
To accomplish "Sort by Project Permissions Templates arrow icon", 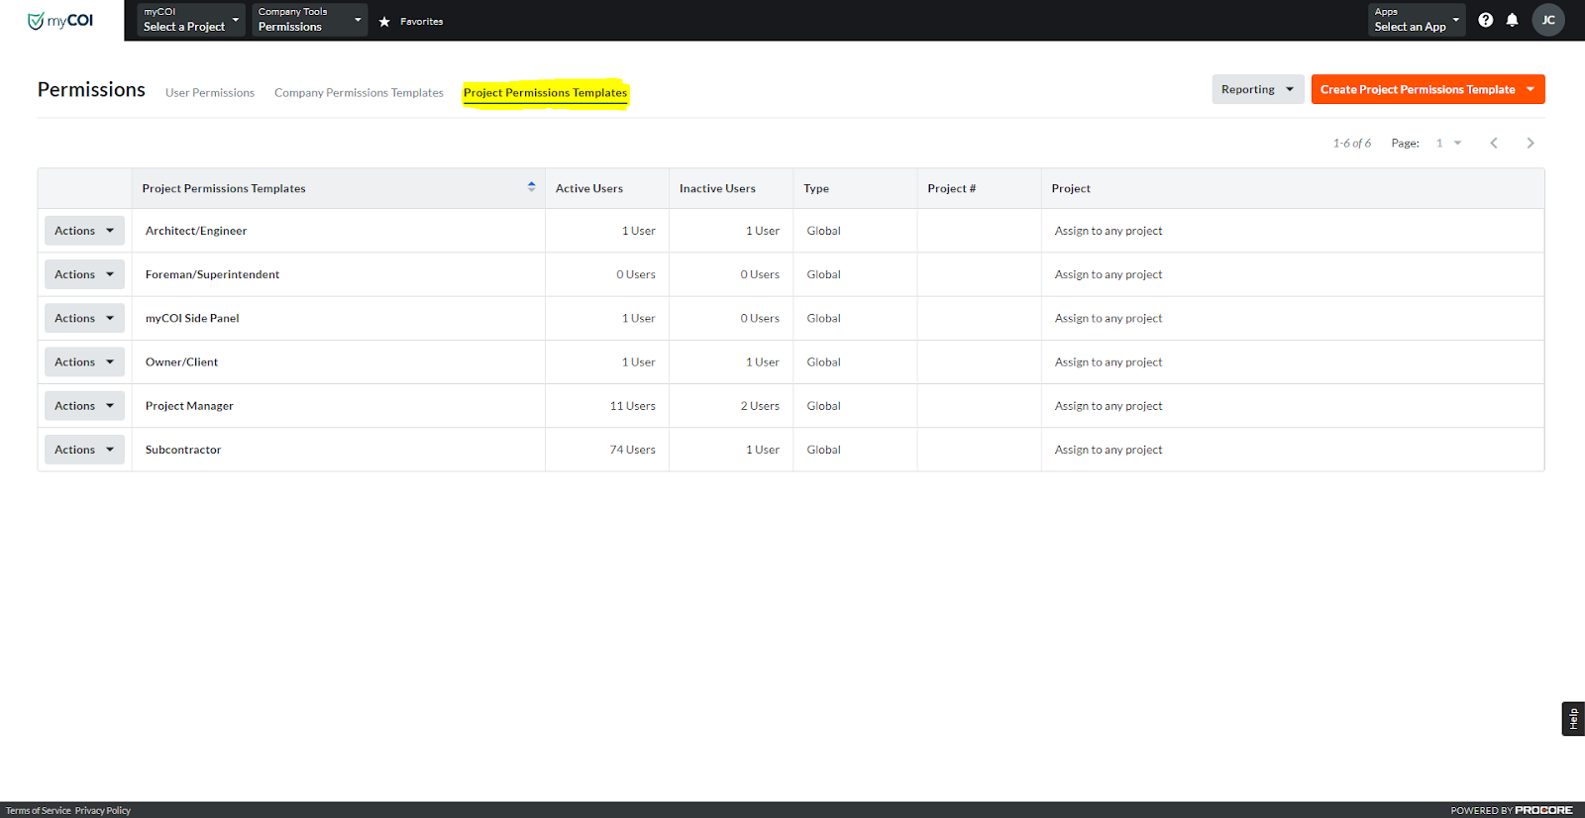I will coord(531,187).
